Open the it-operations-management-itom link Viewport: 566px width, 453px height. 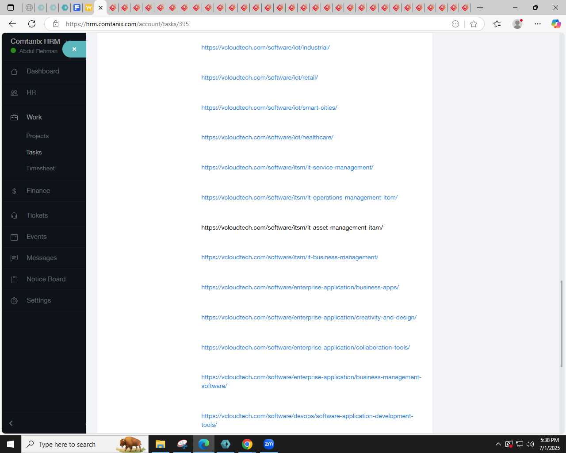(x=299, y=197)
